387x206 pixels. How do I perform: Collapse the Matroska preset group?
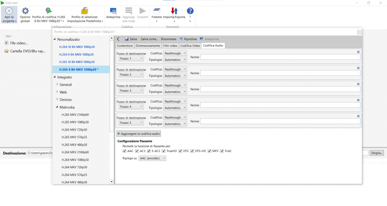pyautogui.click(x=57, y=107)
